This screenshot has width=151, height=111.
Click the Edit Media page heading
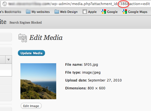[46, 38]
